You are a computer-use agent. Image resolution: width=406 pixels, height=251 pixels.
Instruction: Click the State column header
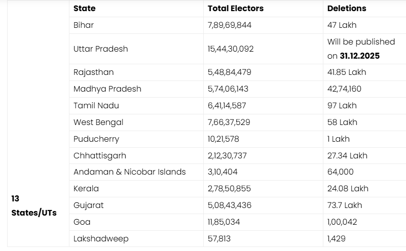click(84, 9)
